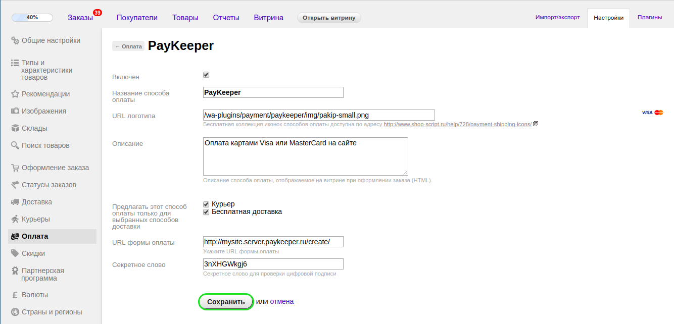
Task: Click the globe icon beside Страны и регионы
Action: 15,312
